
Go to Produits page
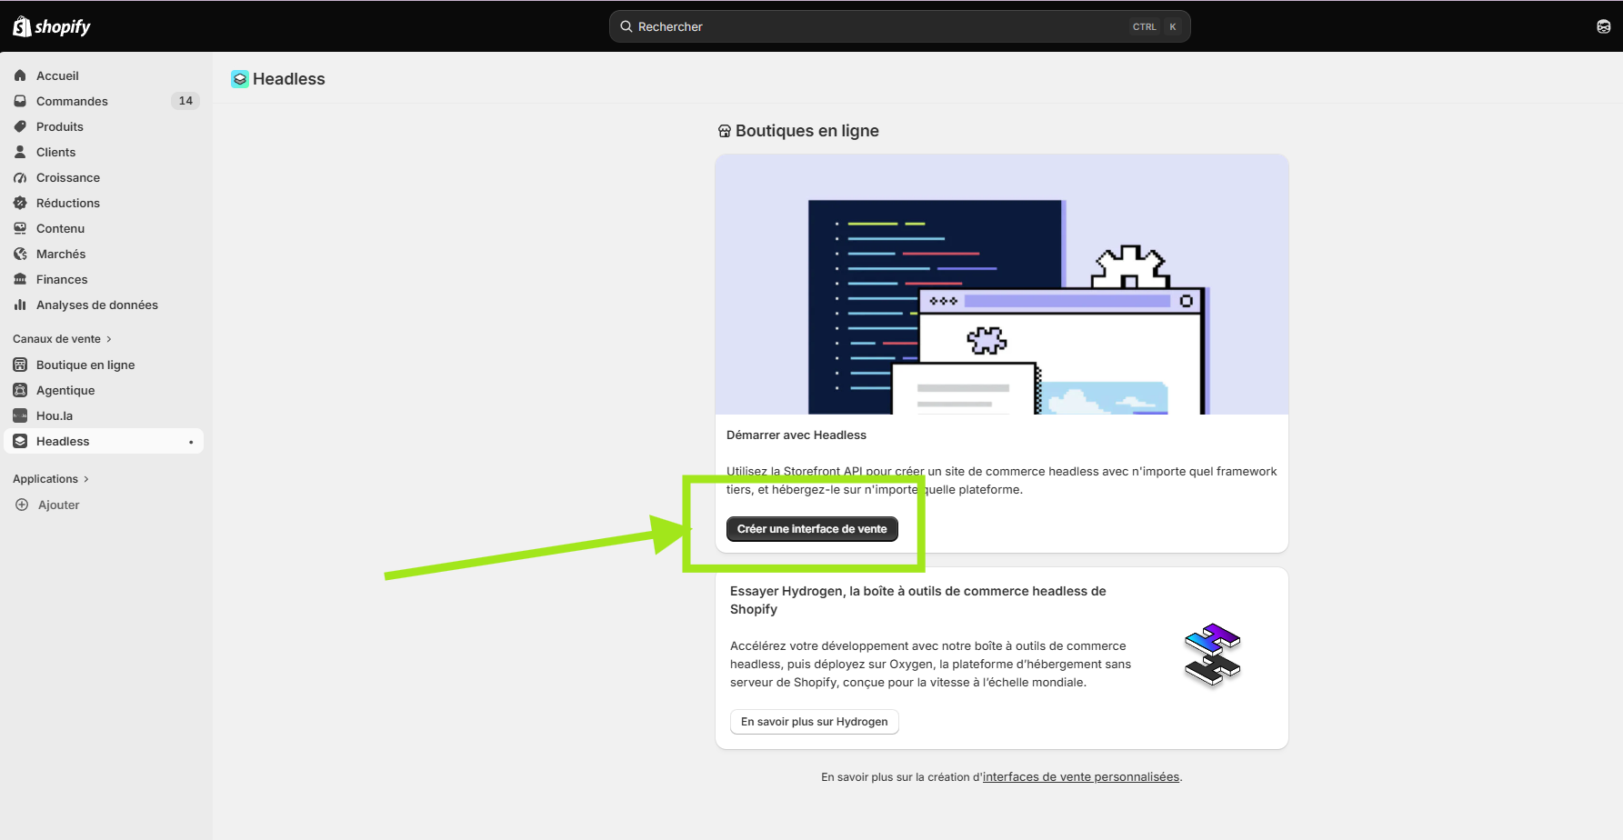(104, 126)
